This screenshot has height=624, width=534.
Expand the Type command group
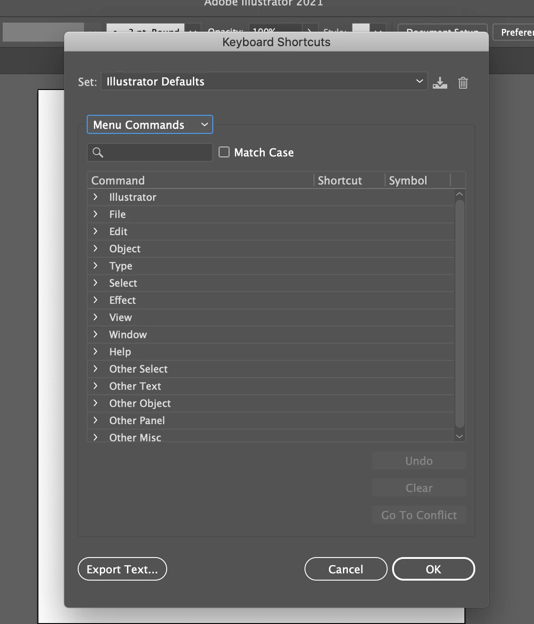click(95, 265)
